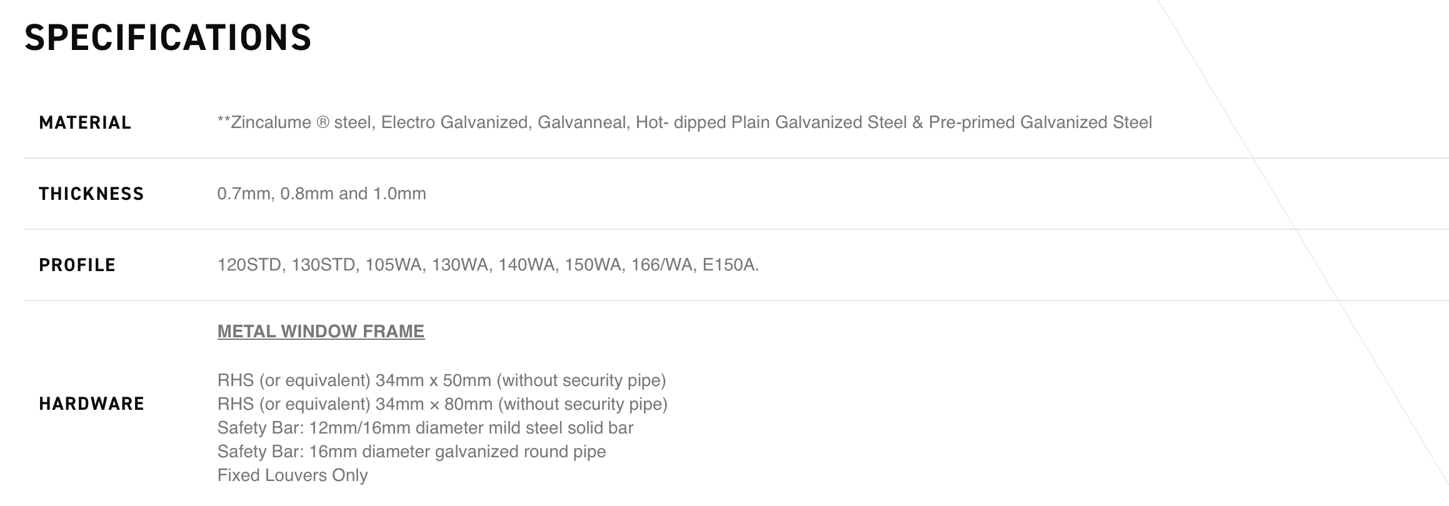Click the galvanized round pipe line

(411, 452)
